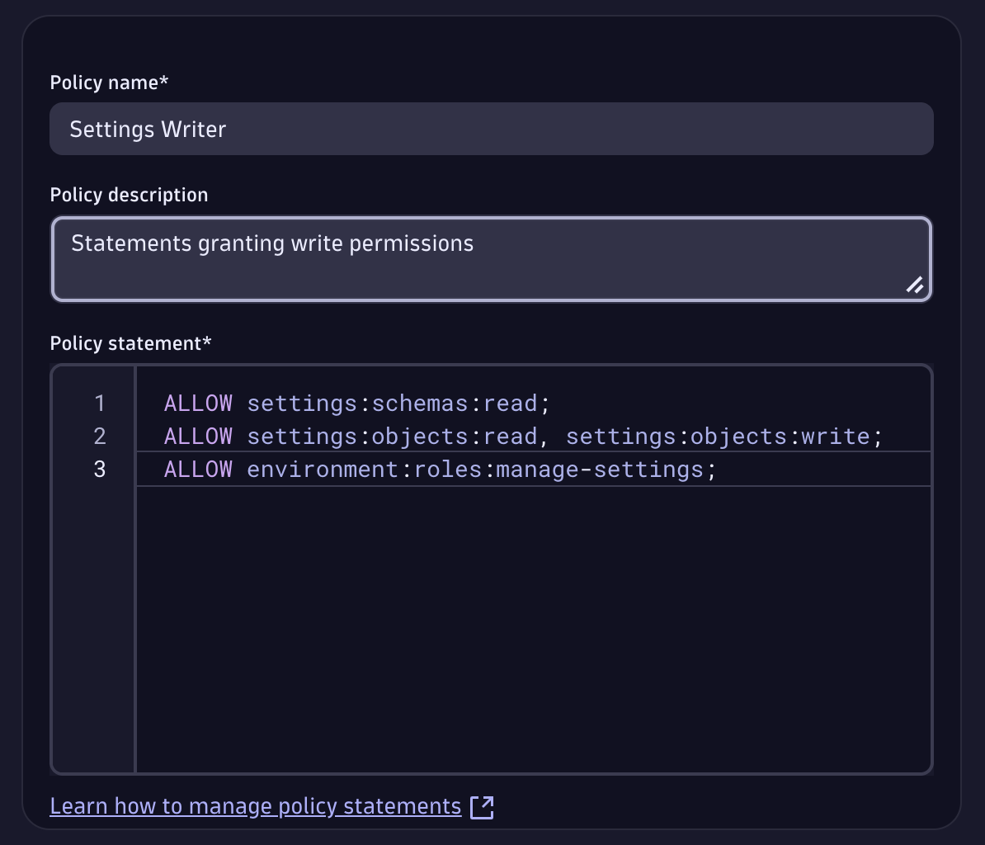Click the external link icon

click(482, 807)
